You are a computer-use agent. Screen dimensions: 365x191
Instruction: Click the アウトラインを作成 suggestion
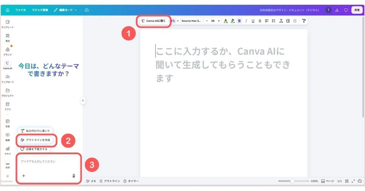(x=35, y=140)
